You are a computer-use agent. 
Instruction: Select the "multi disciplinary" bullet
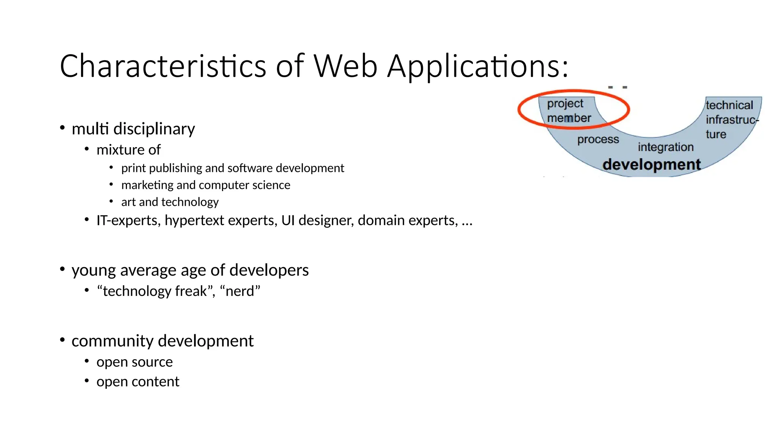133,129
